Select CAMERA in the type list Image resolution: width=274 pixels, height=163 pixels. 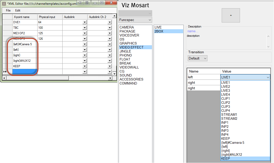[127, 27]
